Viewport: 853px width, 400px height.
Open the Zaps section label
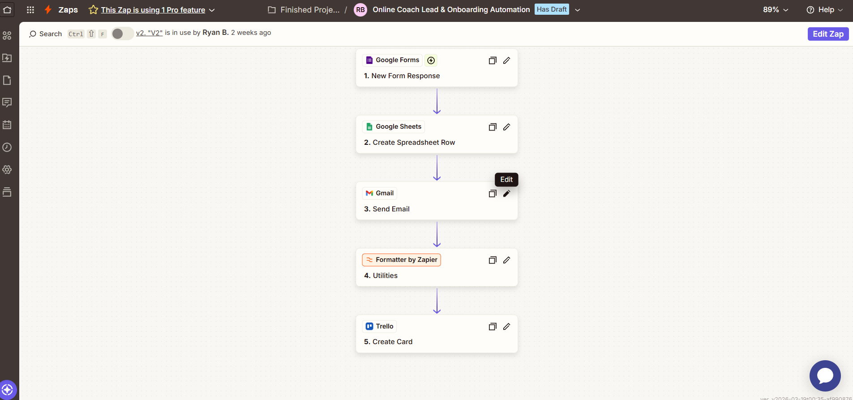point(68,10)
